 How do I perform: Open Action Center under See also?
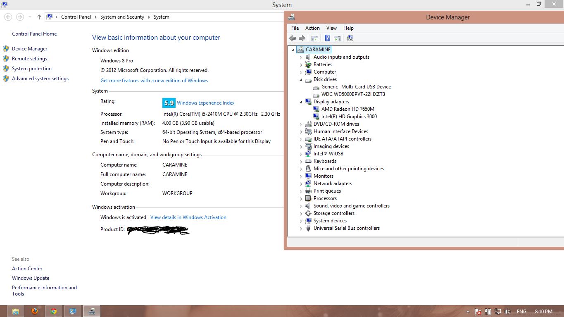27,269
